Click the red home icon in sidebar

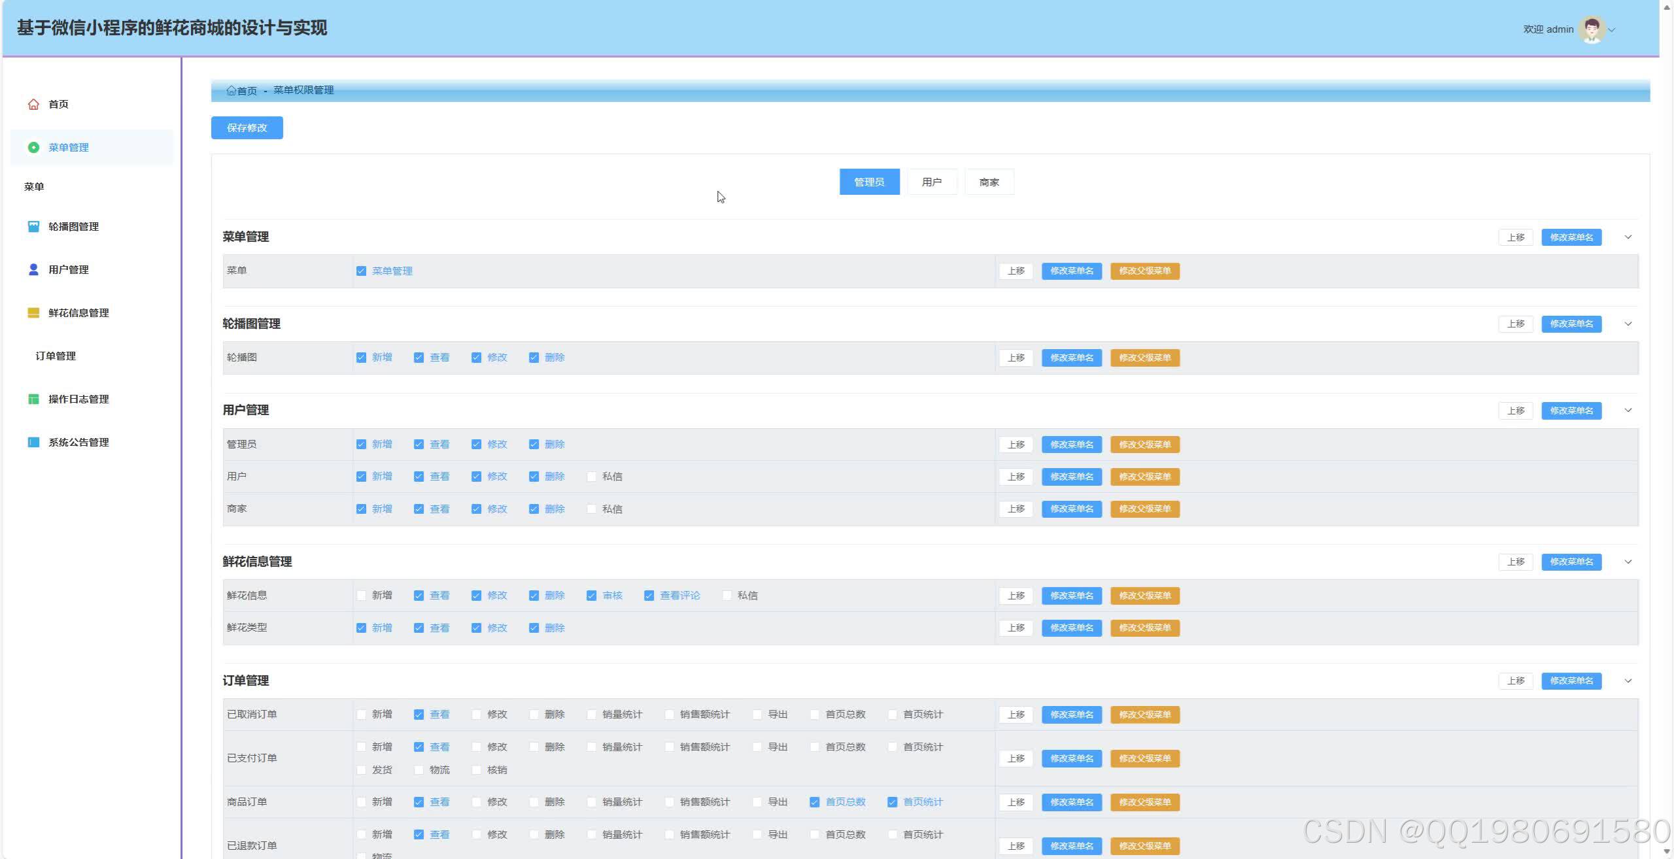[33, 104]
